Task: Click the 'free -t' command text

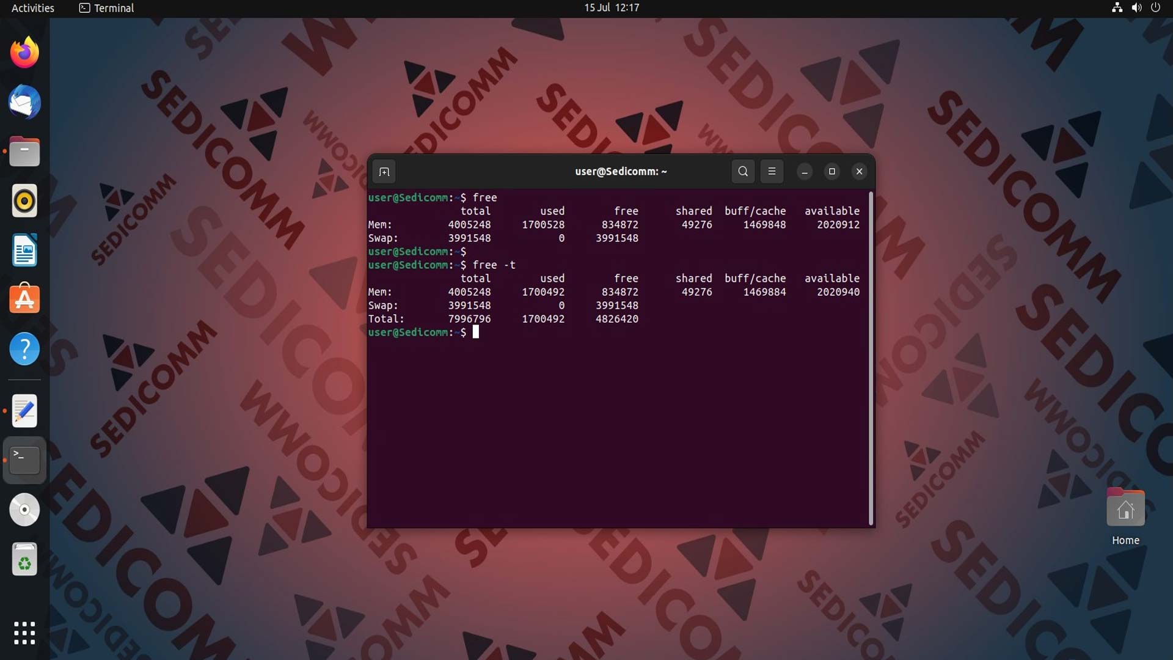Action: [x=494, y=265]
